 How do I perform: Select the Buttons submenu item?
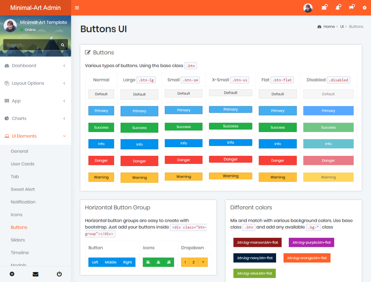tap(19, 227)
